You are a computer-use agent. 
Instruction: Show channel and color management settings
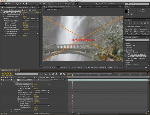coord(75,67)
